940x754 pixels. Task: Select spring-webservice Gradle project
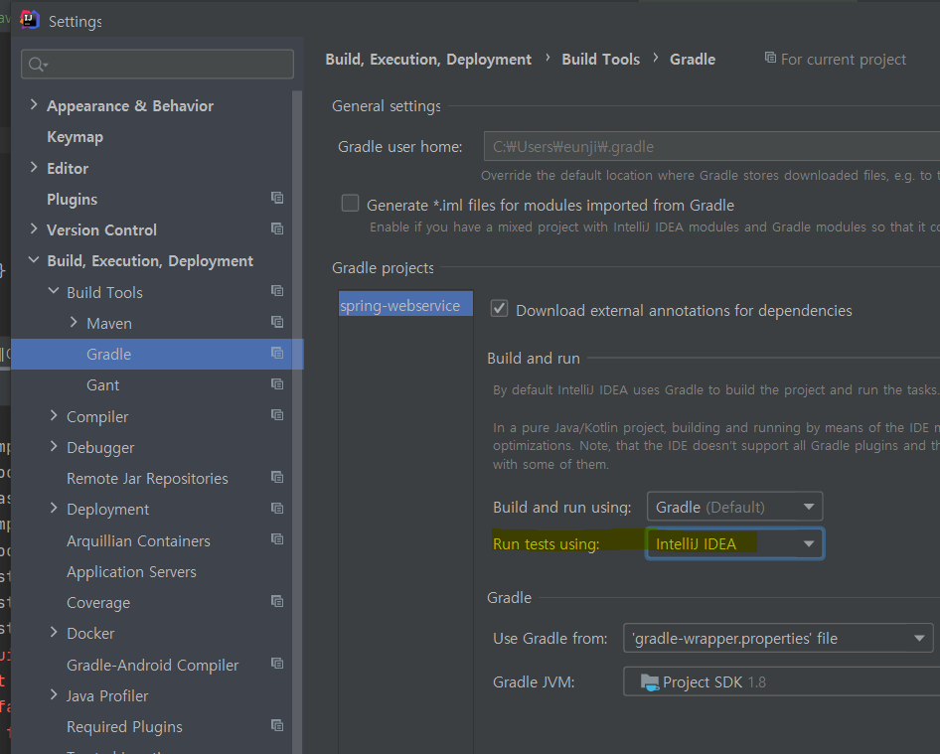click(405, 306)
